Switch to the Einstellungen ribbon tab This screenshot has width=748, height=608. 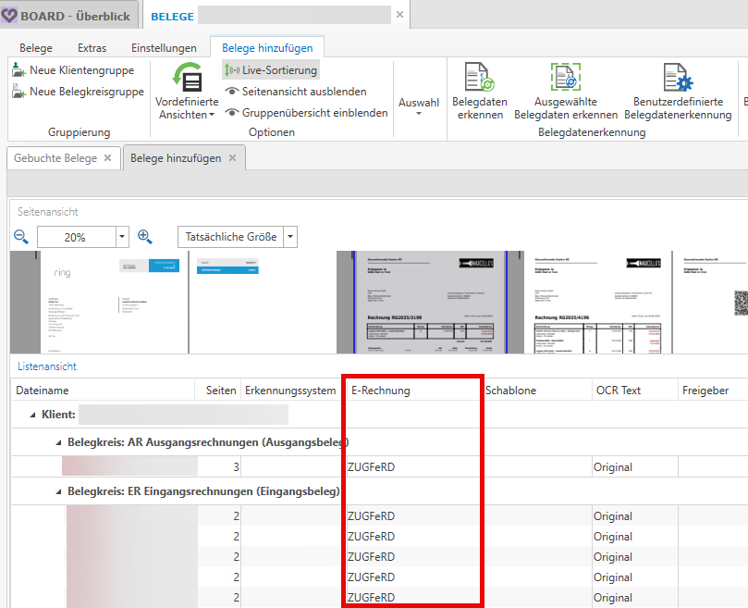point(164,48)
